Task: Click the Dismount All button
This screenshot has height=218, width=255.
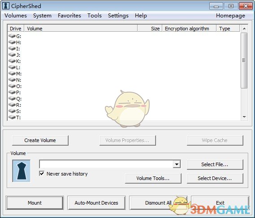Action: tap(158, 203)
